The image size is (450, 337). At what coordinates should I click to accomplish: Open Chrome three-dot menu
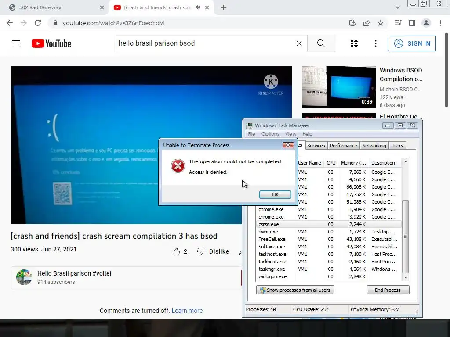[x=440, y=23]
